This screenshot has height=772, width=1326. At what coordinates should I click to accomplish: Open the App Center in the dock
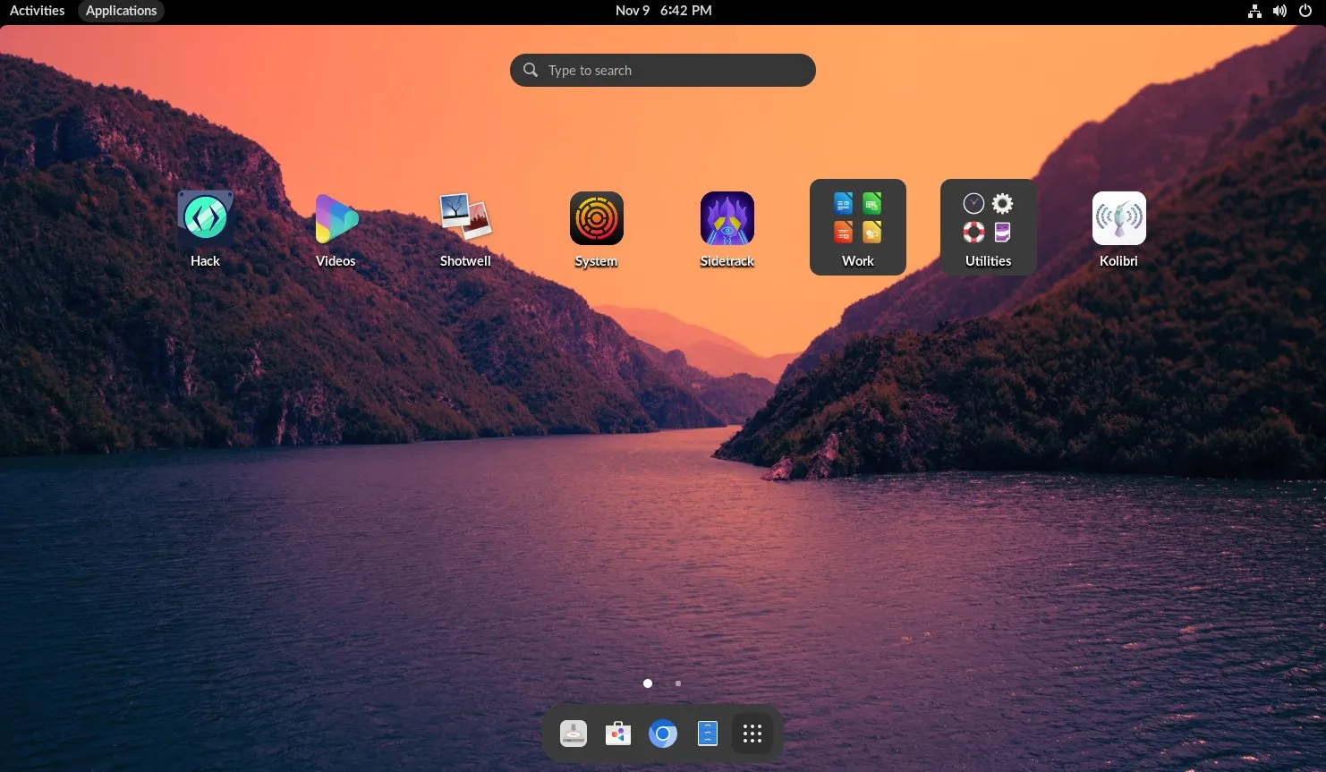click(x=617, y=733)
